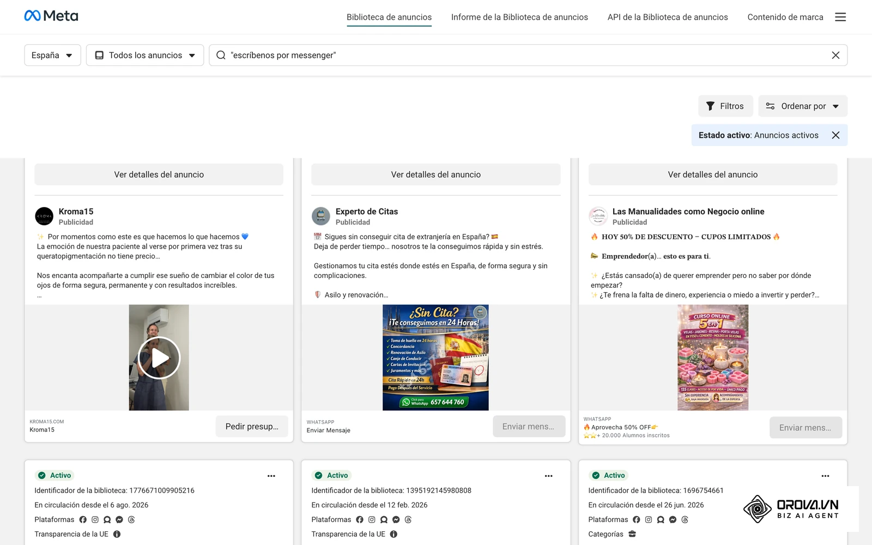Select the Biblioteca de anuncios tab
Image resolution: width=872 pixels, height=545 pixels.
coord(389,17)
